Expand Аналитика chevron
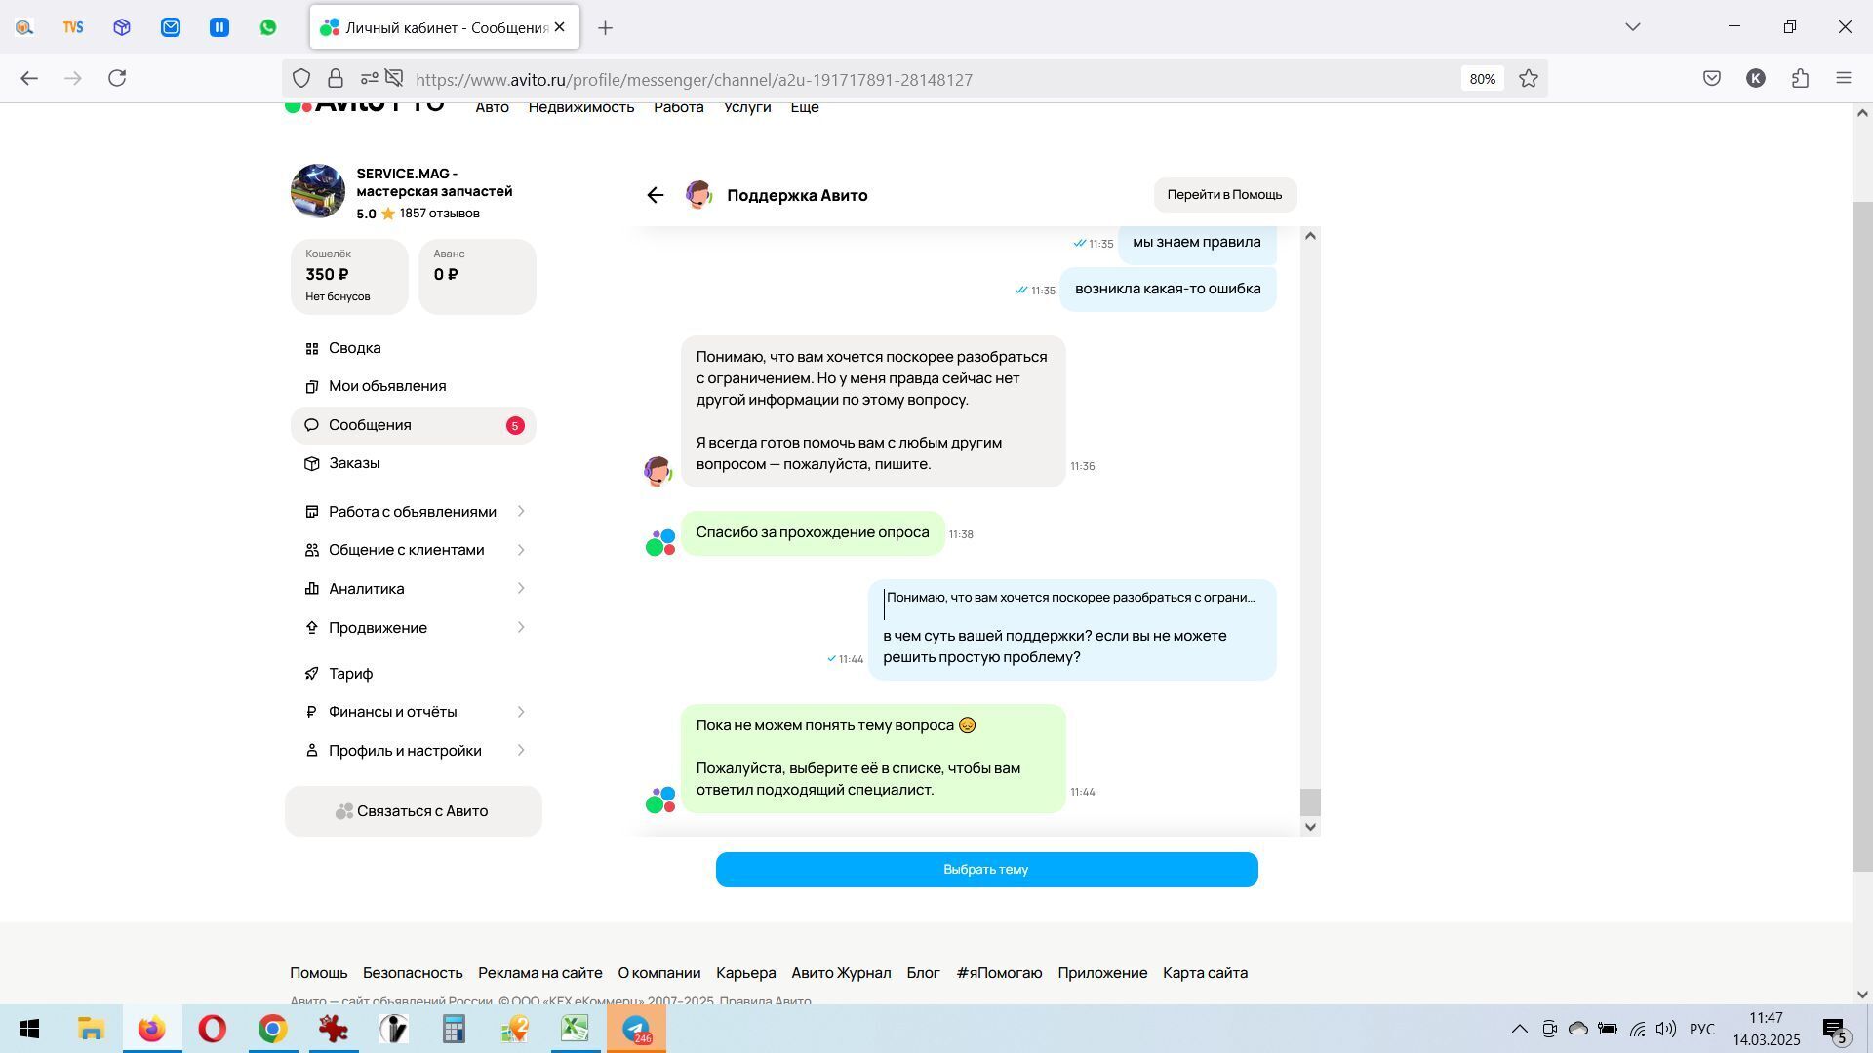This screenshot has height=1053, width=1873. (521, 589)
